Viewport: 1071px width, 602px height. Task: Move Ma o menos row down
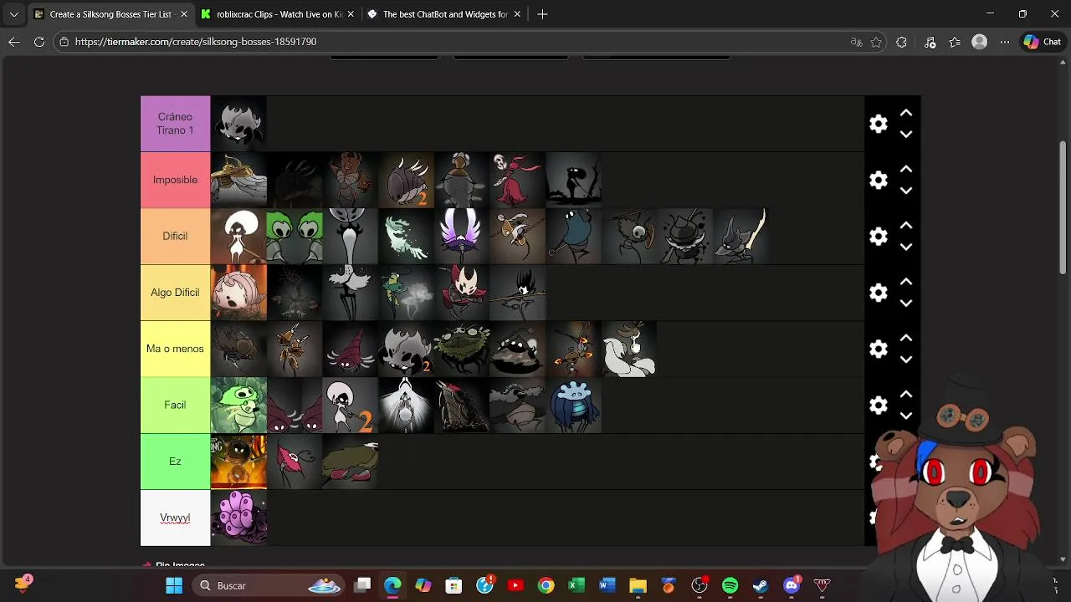click(x=906, y=360)
